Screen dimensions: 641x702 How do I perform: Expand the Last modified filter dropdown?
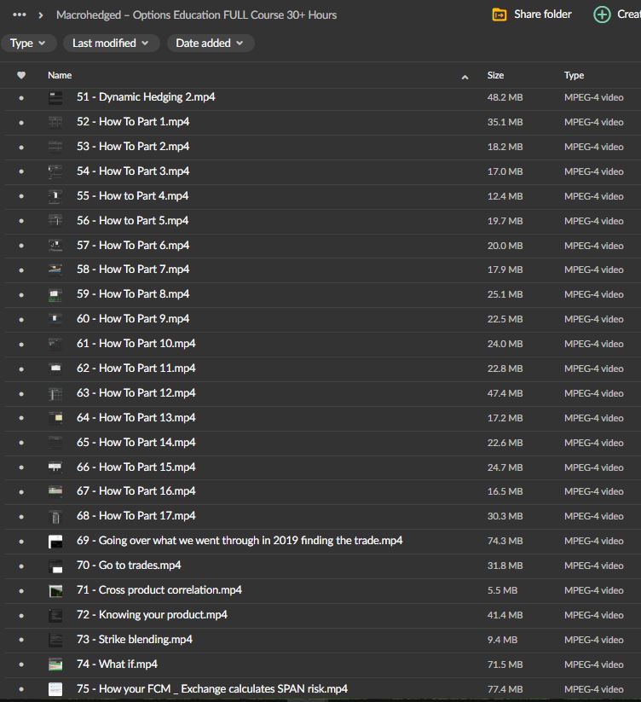pos(110,43)
